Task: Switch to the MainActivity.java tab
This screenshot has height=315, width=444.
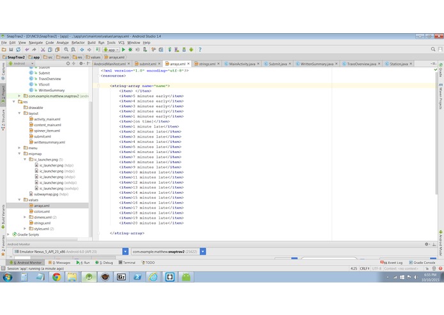Action: pos(242,64)
